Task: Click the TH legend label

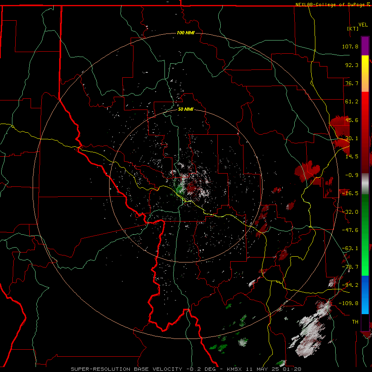Action: (x=355, y=322)
